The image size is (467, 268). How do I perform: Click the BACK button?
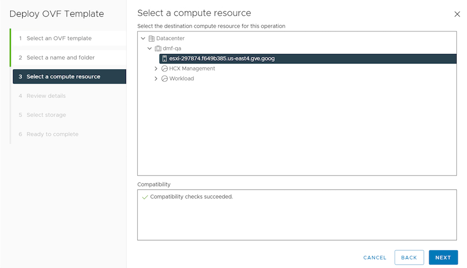coord(409,257)
